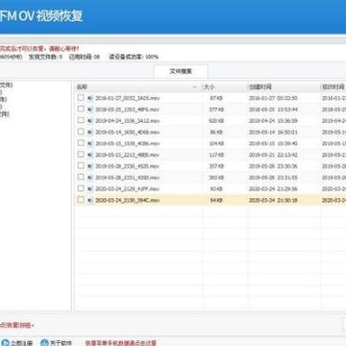
Task: Select the highlighted 2020-03-24_2130 .mov file name
Action: tap(127, 200)
